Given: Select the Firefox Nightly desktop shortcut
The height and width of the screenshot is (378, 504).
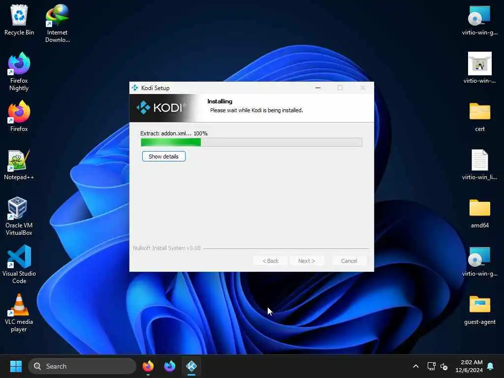Looking at the screenshot, I should [19, 71].
